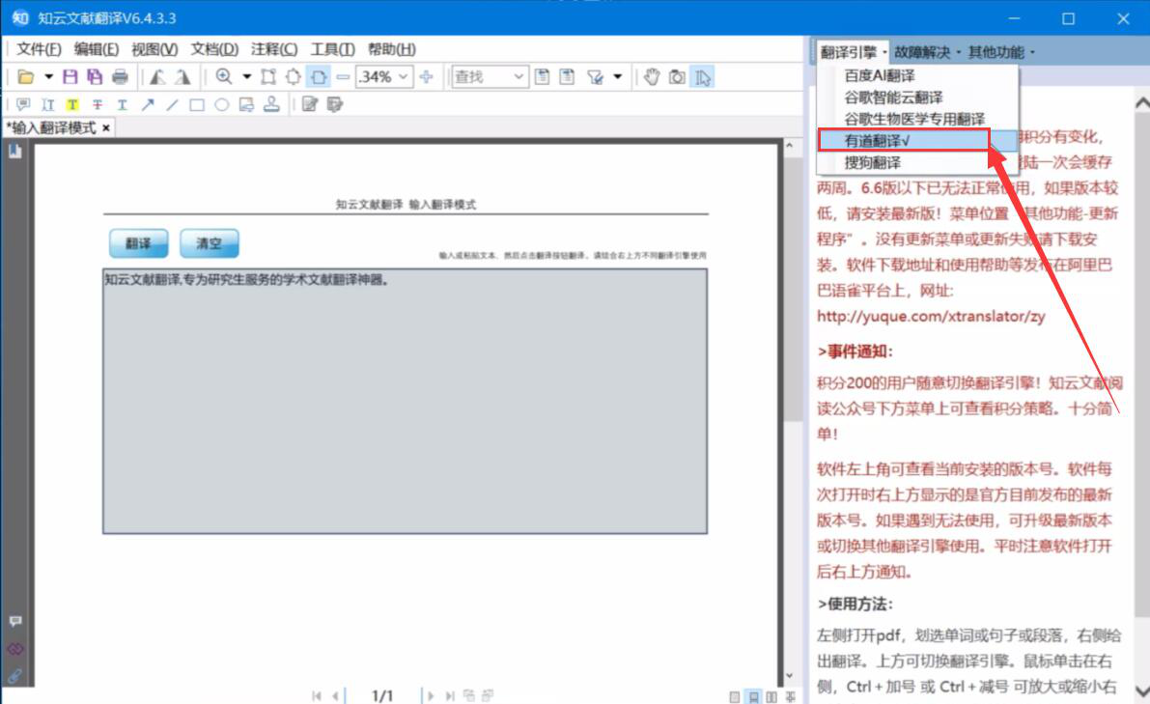The height and width of the screenshot is (704, 1150).
Task: Toggle the highlighted fit width icon
Action: [319, 77]
